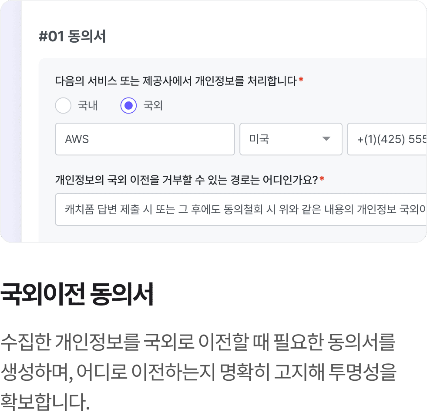Click the 확보합니다 text at paragraph end

click(x=45, y=402)
